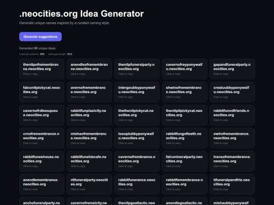Select thenitpfuneralparty.neocities.org card
The width and height of the screenshot is (274, 205).
[x=137, y=69]
